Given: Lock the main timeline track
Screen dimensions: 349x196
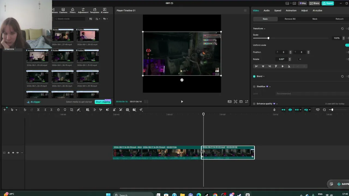Looking at the screenshot, I should pyautogui.click(x=8, y=153).
